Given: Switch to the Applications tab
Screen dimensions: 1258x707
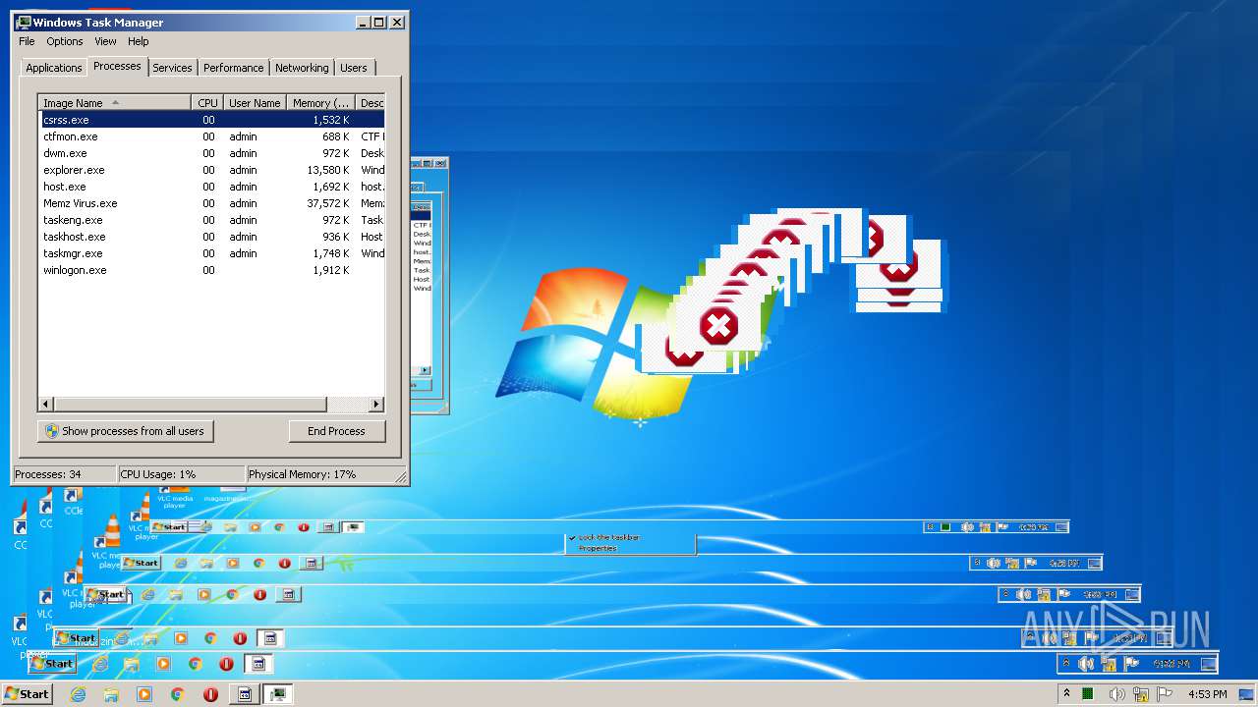Looking at the screenshot, I should coord(53,68).
